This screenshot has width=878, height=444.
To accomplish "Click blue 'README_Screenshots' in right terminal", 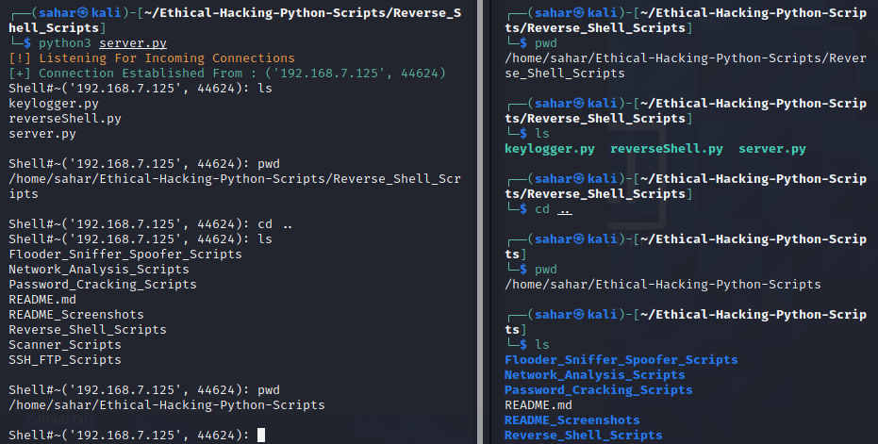I will point(572,420).
